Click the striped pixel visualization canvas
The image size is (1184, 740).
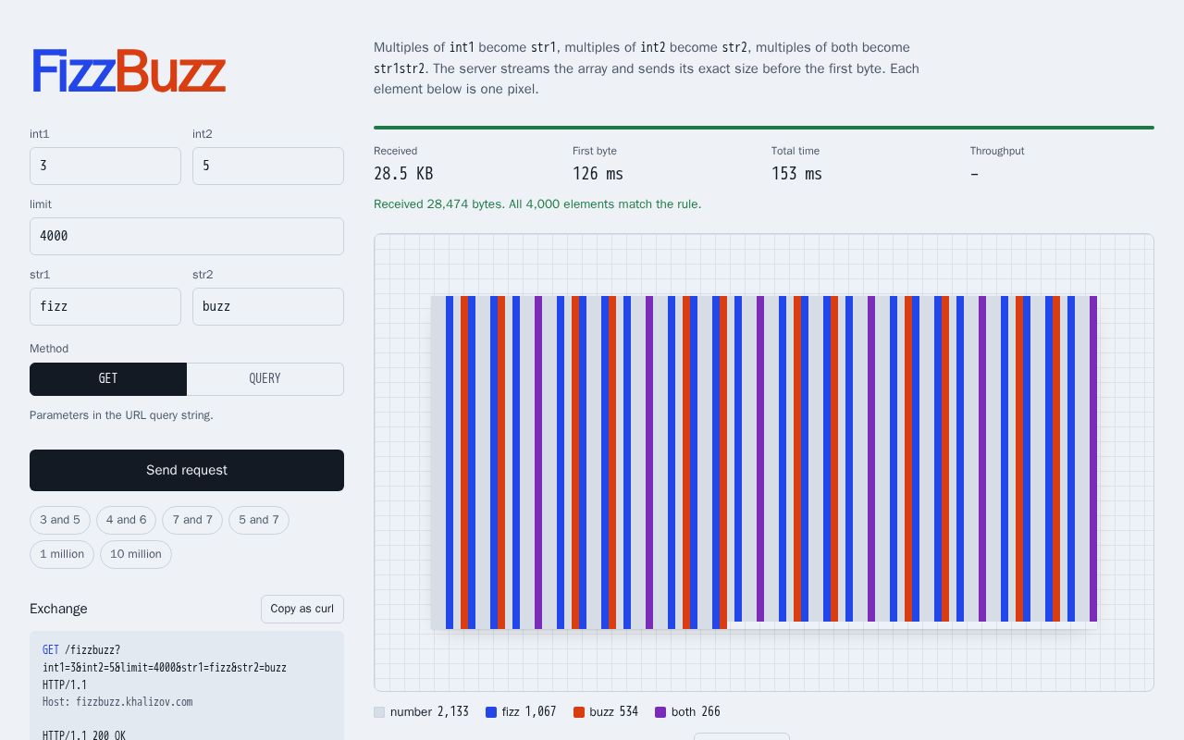pyautogui.click(x=764, y=462)
